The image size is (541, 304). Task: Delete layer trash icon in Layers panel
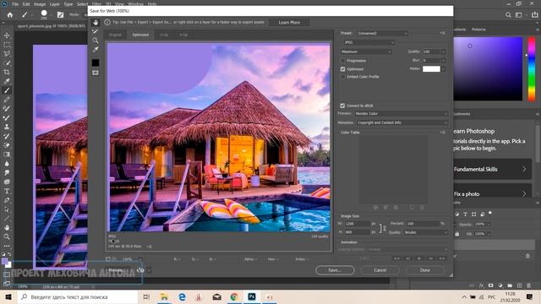(528, 285)
